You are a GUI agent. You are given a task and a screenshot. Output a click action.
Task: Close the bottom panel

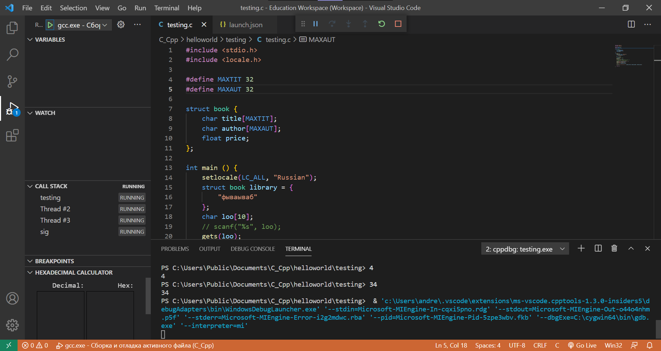648,248
